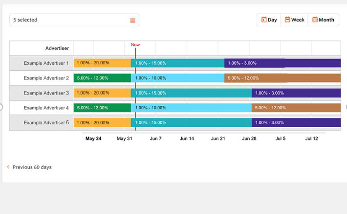The width and height of the screenshot is (347, 214).
Task: Open the '5 selected' advertiser dropdown
Action: pos(73,20)
